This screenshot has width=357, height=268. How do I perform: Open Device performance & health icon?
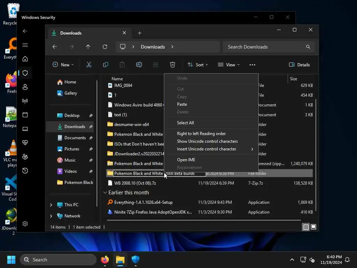(25, 143)
